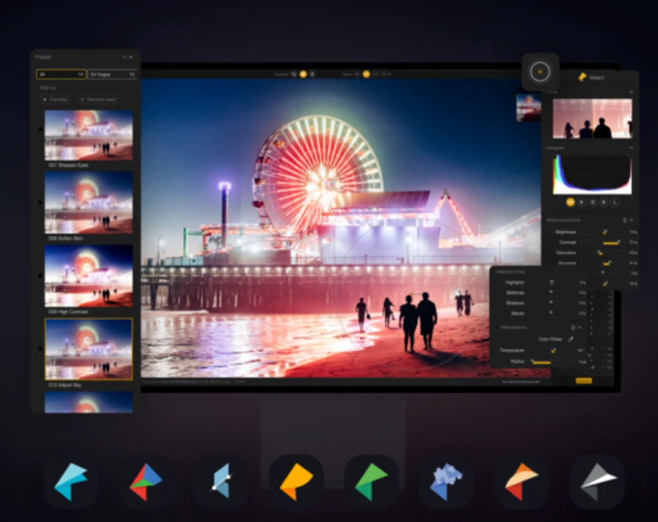Apply the 008 Soften Skin preset thumbnail

point(89,202)
